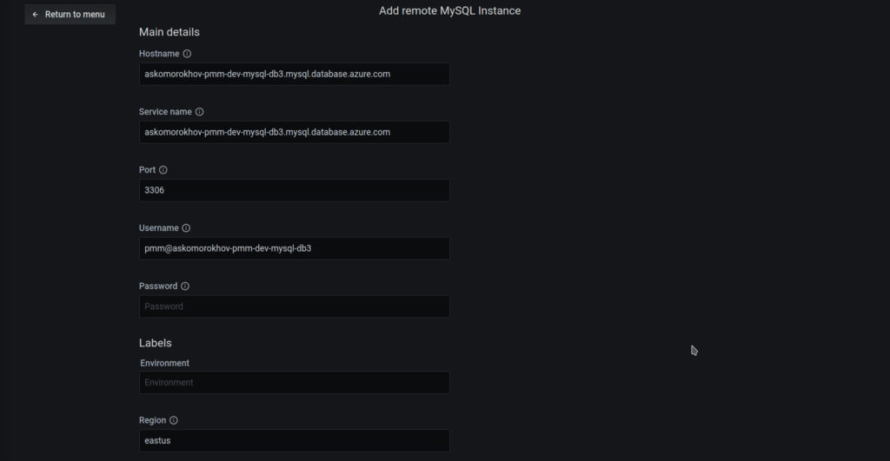Focus the empty Password field
Screen dimensions: 890x461
pyautogui.click(x=294, y=306)
